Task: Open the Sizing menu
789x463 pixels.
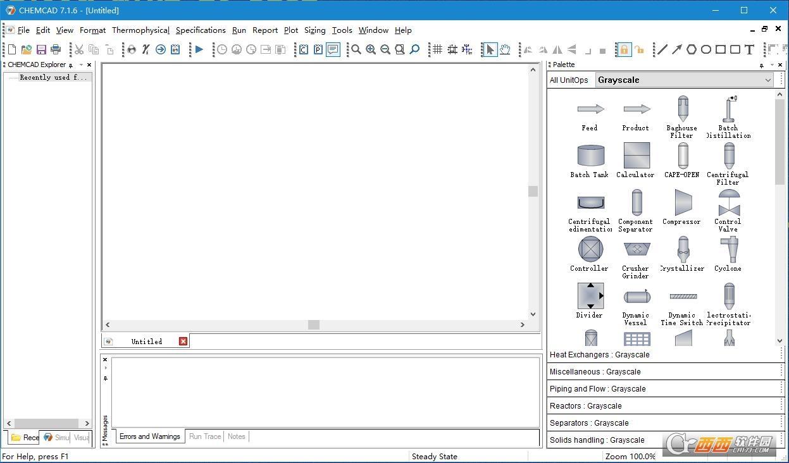Action: (x=314, y=30)
